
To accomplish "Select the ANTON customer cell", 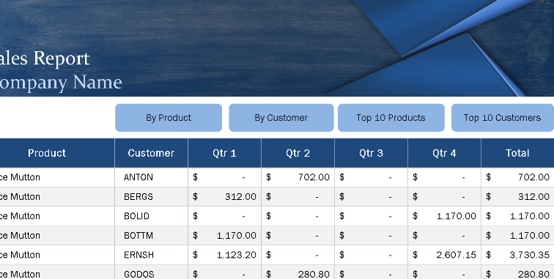I will (x=151, y=177).
